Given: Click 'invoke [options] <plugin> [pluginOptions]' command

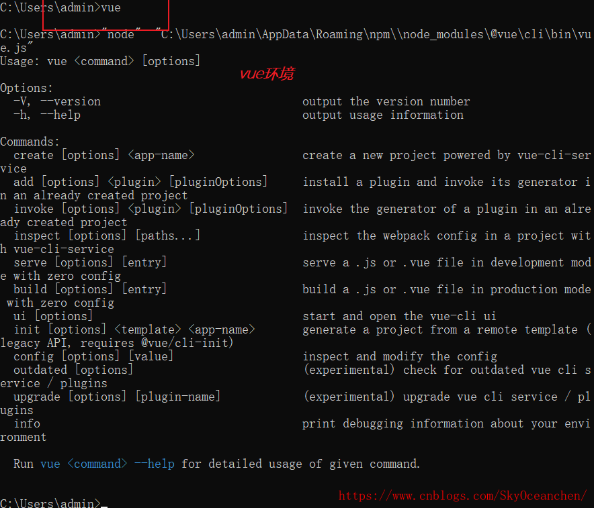Looking at the screenshot, I should (x=151, y=209).
